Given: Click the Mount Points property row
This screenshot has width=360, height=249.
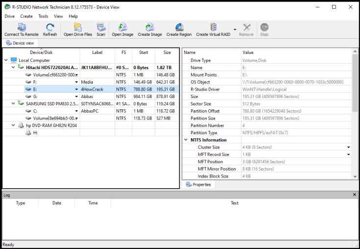Looking at the screenshot, I should click(267, 75).
